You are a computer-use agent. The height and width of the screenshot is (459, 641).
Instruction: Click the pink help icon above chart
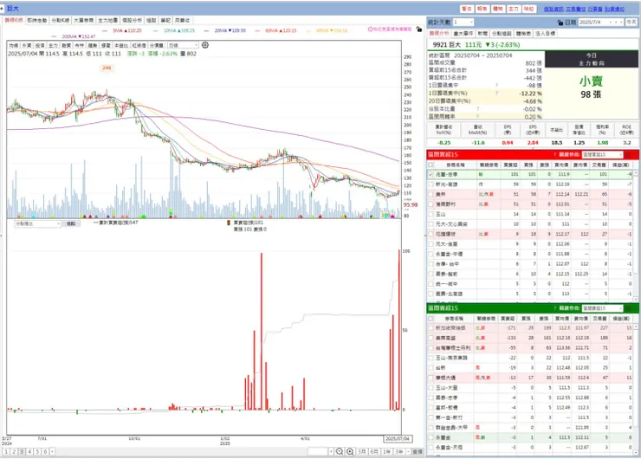pyautogui.click(x=371, y=29)
